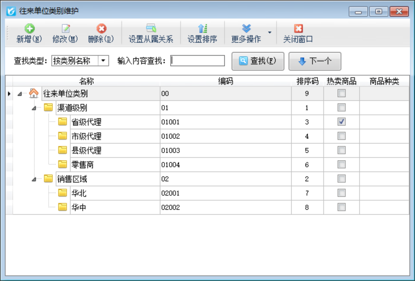Screen dimensions: 415x281
Task: Click the red 删除 (Delete) icon
Action: pyautogui.click(x=101, y=28)
